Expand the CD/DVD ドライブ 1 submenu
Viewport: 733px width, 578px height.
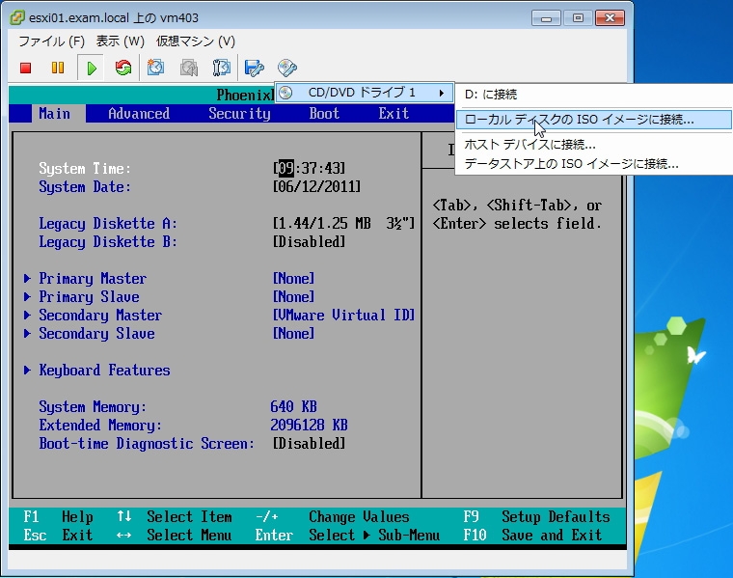pyautogui.click(x=365, y=93)
